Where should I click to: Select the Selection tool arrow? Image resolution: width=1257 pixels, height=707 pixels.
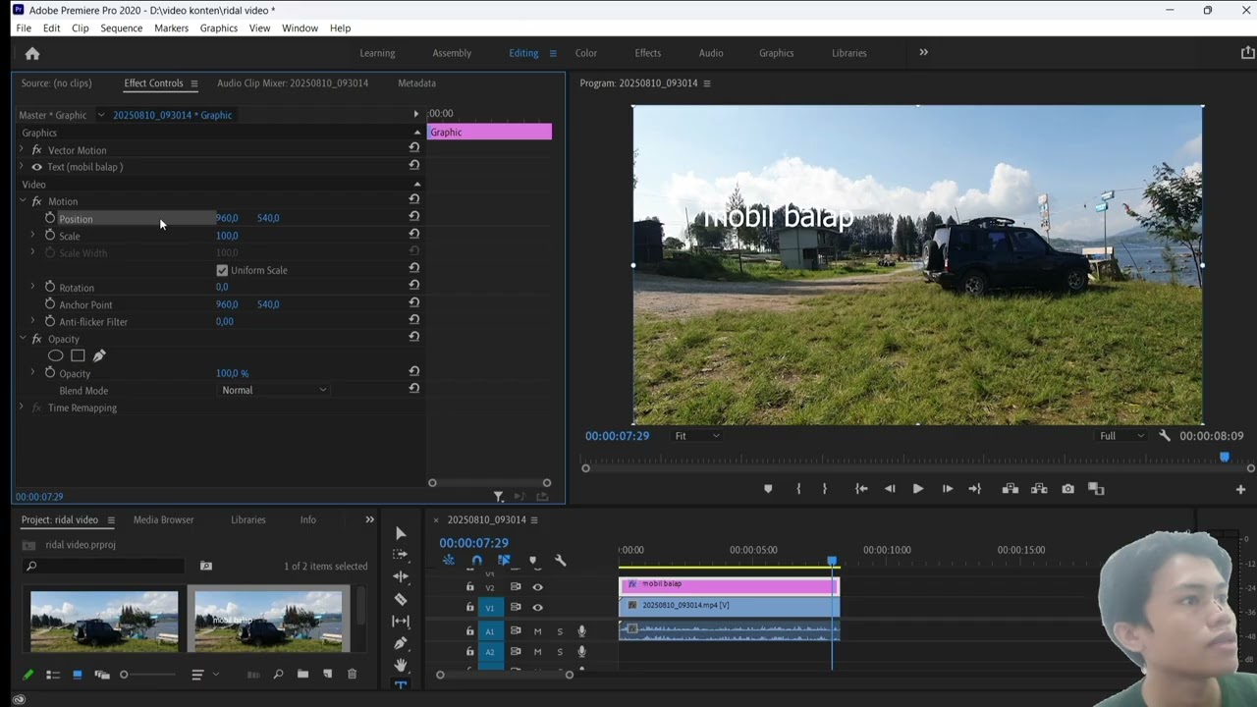click(x=401, y=533)
